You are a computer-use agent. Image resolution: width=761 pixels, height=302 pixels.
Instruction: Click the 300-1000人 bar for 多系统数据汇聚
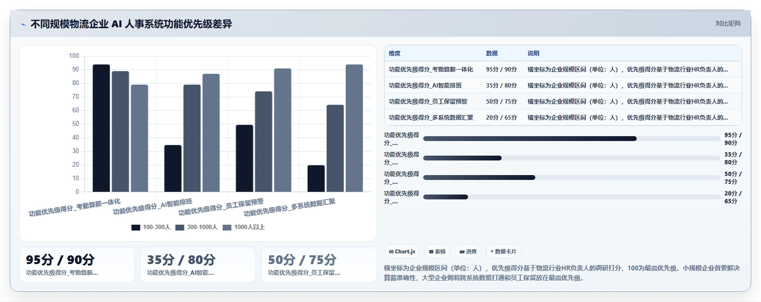point(335,149)
